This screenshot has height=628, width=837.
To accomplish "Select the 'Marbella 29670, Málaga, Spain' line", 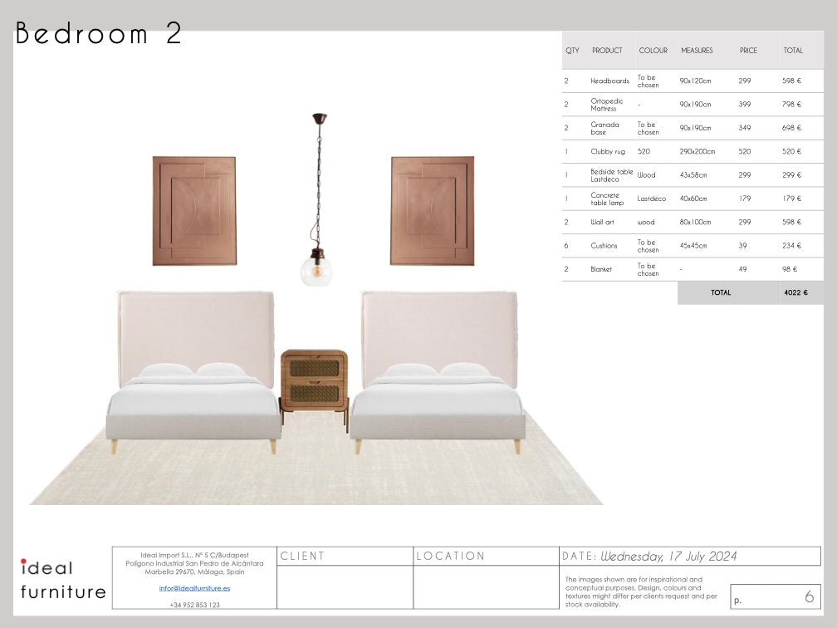I will coord(194,572).
